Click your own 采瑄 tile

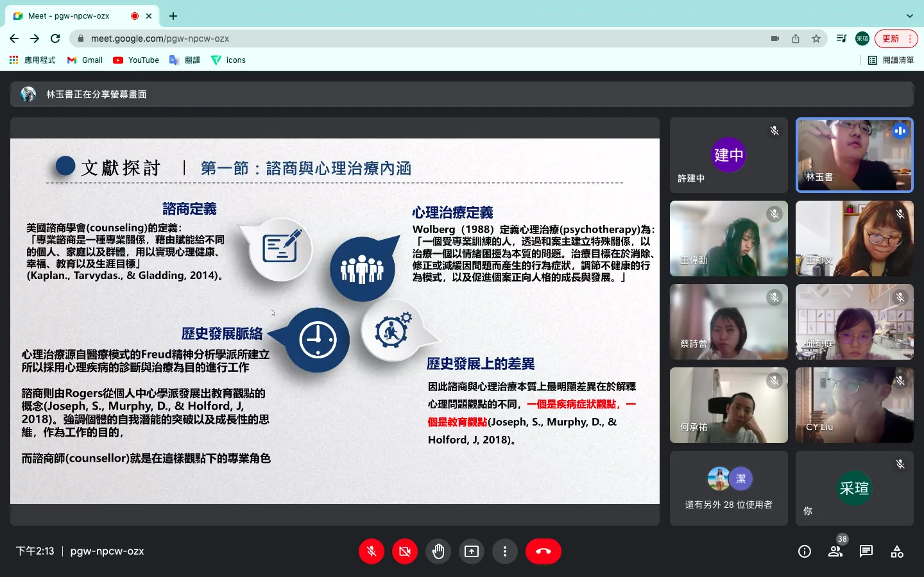[x=855, y=489]
